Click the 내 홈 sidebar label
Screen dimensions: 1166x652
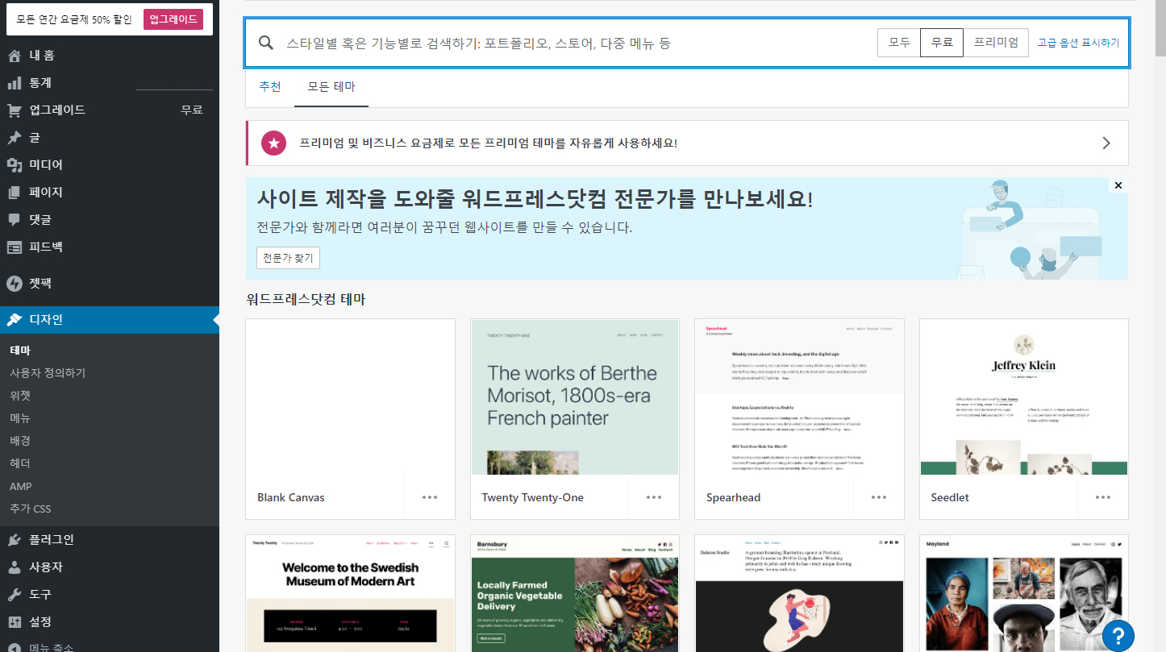[42, 56]
